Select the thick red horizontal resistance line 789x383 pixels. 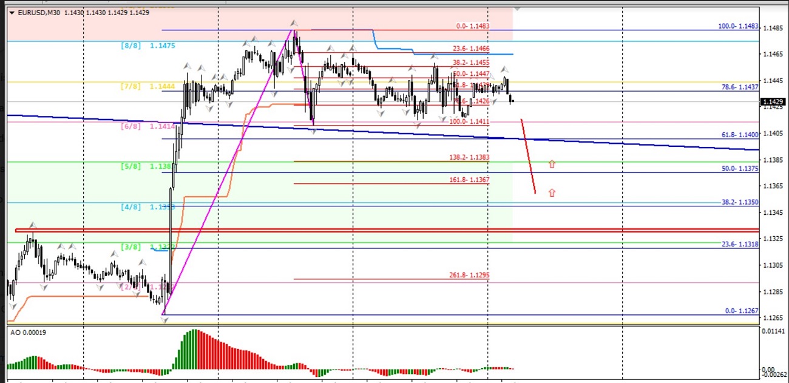(x=364, y=230)
